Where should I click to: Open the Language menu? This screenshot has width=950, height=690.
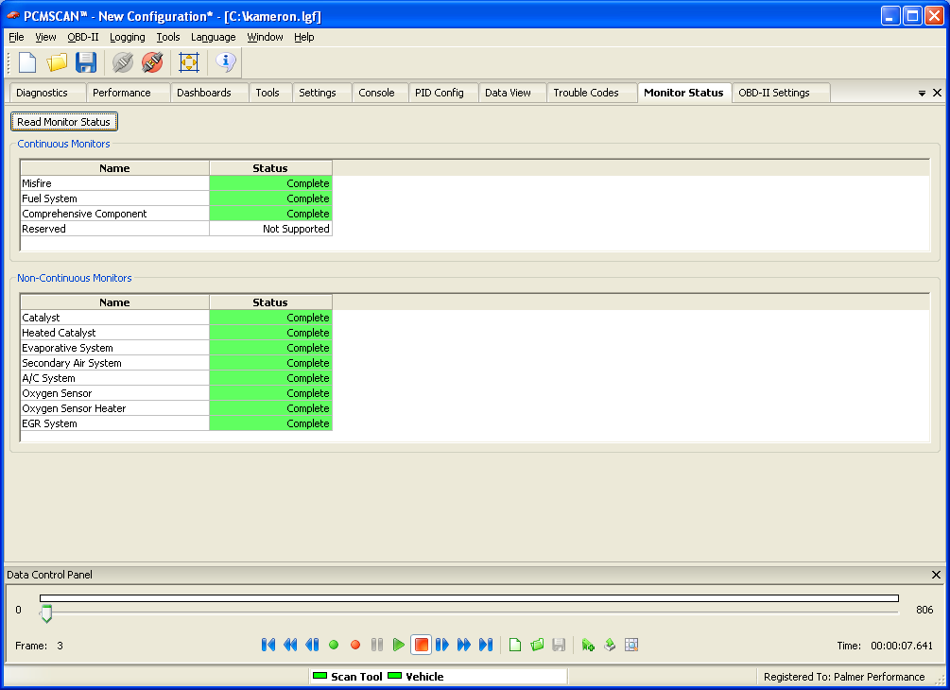point(214,37)
